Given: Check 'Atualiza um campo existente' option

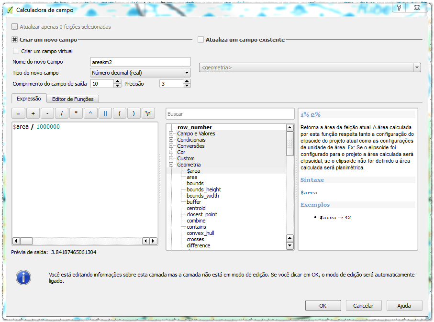Looking at the screenshot, I should [x=200, y=40].
